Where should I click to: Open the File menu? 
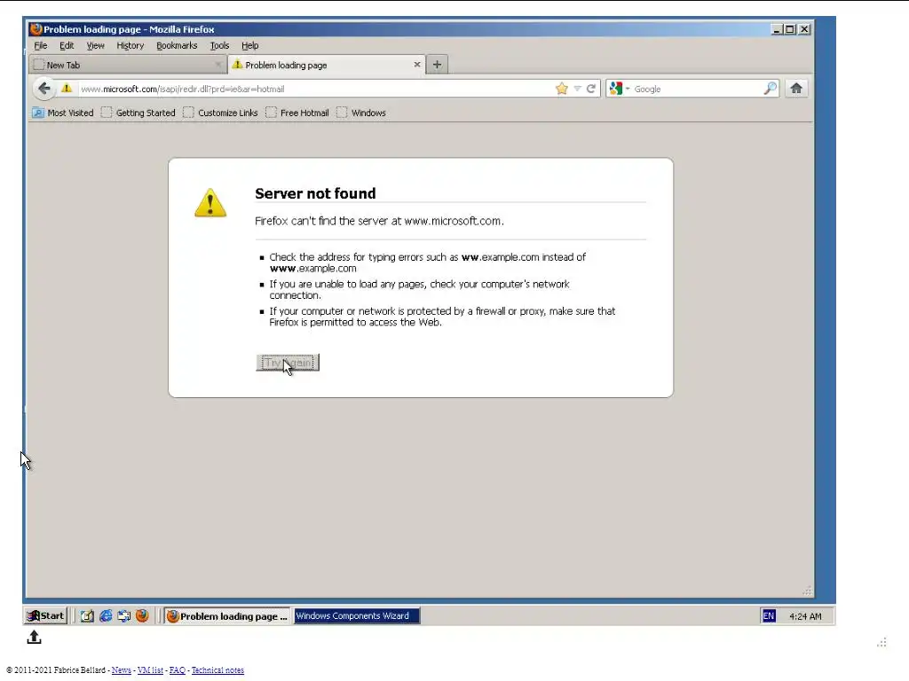pyautogui.click(x=41, y=46)
